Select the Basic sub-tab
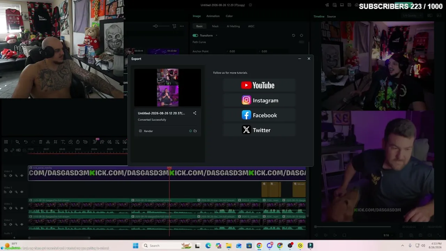Screen dimensions: 446x251 [199, 26]
